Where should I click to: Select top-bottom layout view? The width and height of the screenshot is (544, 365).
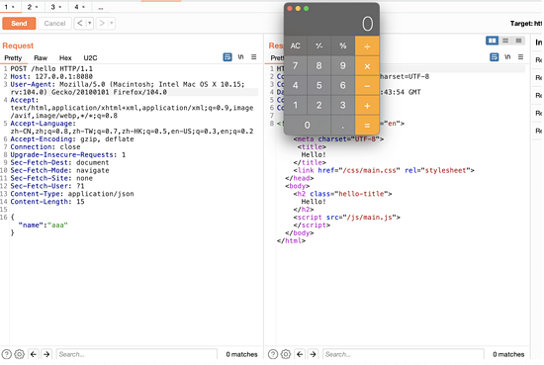[505, 41]
